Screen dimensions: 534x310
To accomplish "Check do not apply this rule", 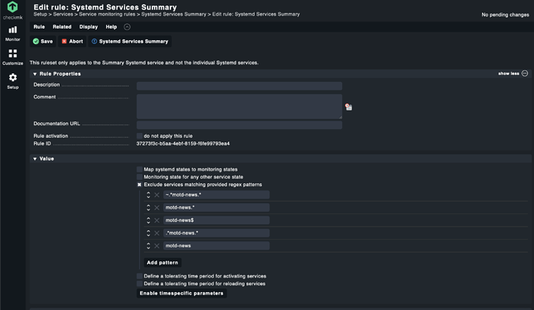I will click(139, 135).
